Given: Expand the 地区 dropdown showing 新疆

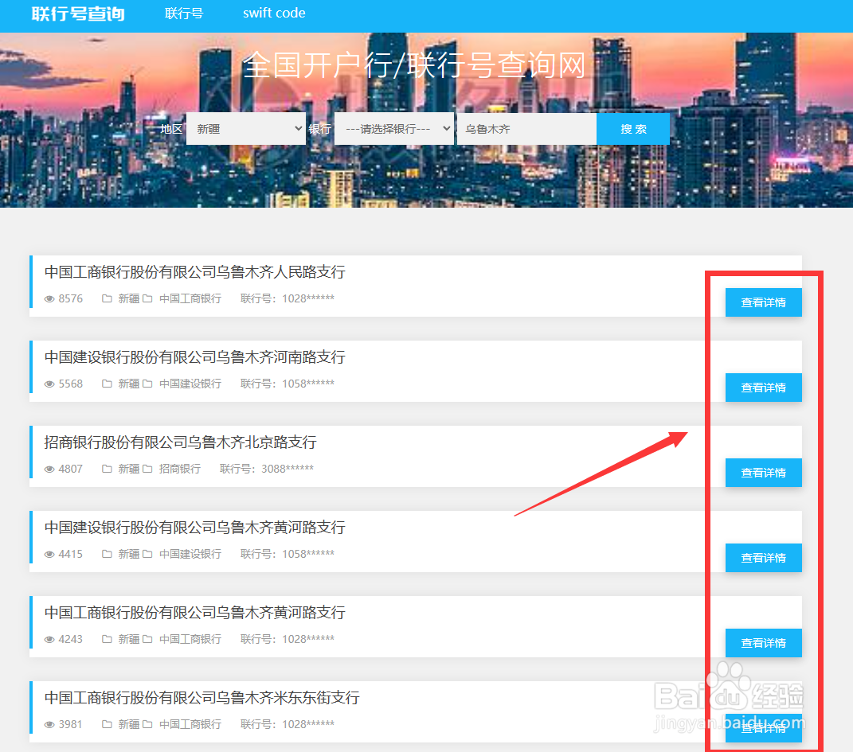Looking at the screenshot, I should (246, 129).
